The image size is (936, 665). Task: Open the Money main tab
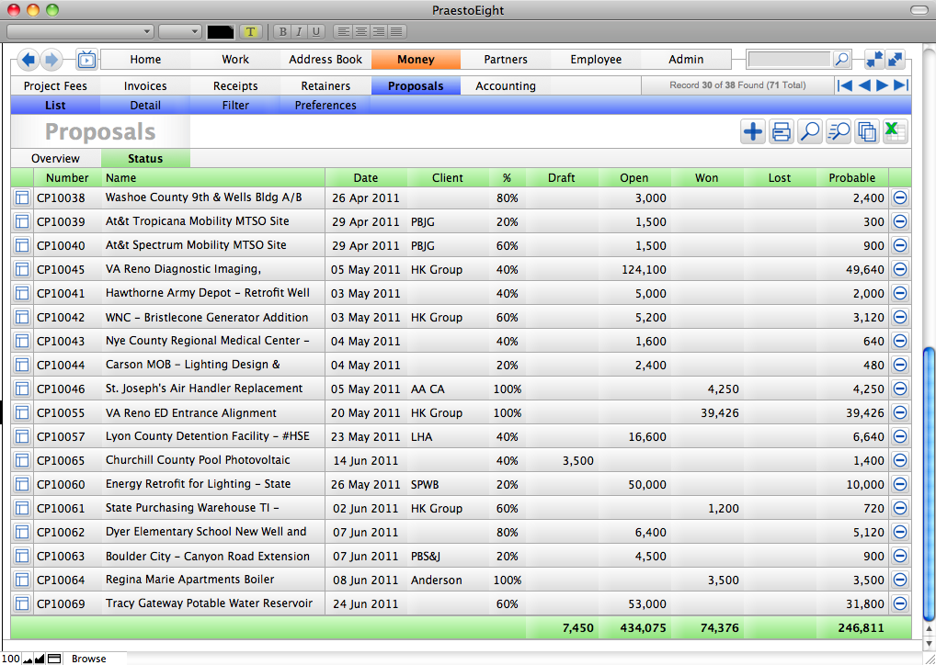pyautogui.click(x=417, y=60)
